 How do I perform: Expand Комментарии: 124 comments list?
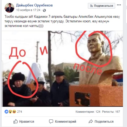click(88, 112)
